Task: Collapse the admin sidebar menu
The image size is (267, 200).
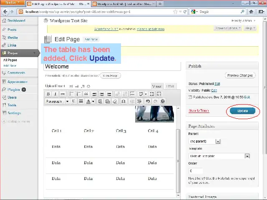Action: click(16, 121)
